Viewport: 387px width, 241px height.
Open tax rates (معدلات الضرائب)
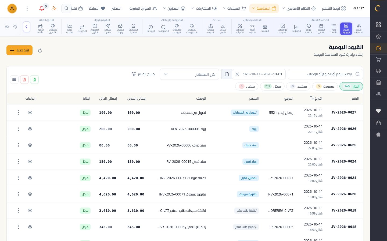tap(240, 29)
